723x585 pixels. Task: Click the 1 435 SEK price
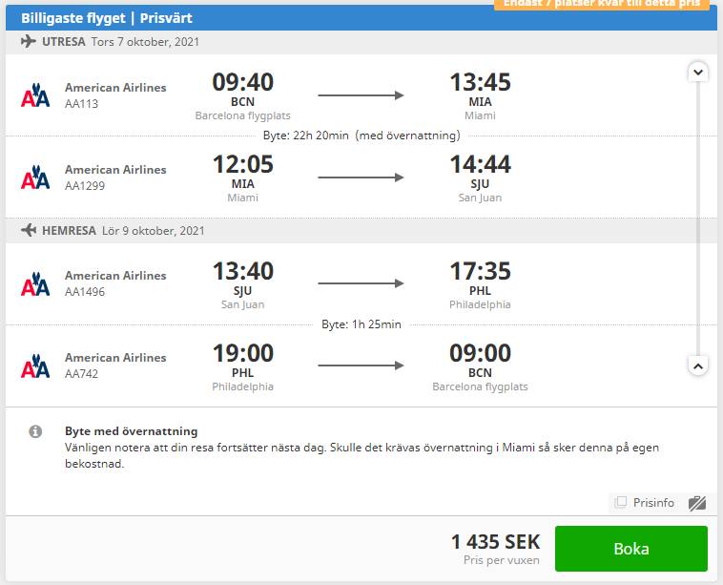click(495, 542)
